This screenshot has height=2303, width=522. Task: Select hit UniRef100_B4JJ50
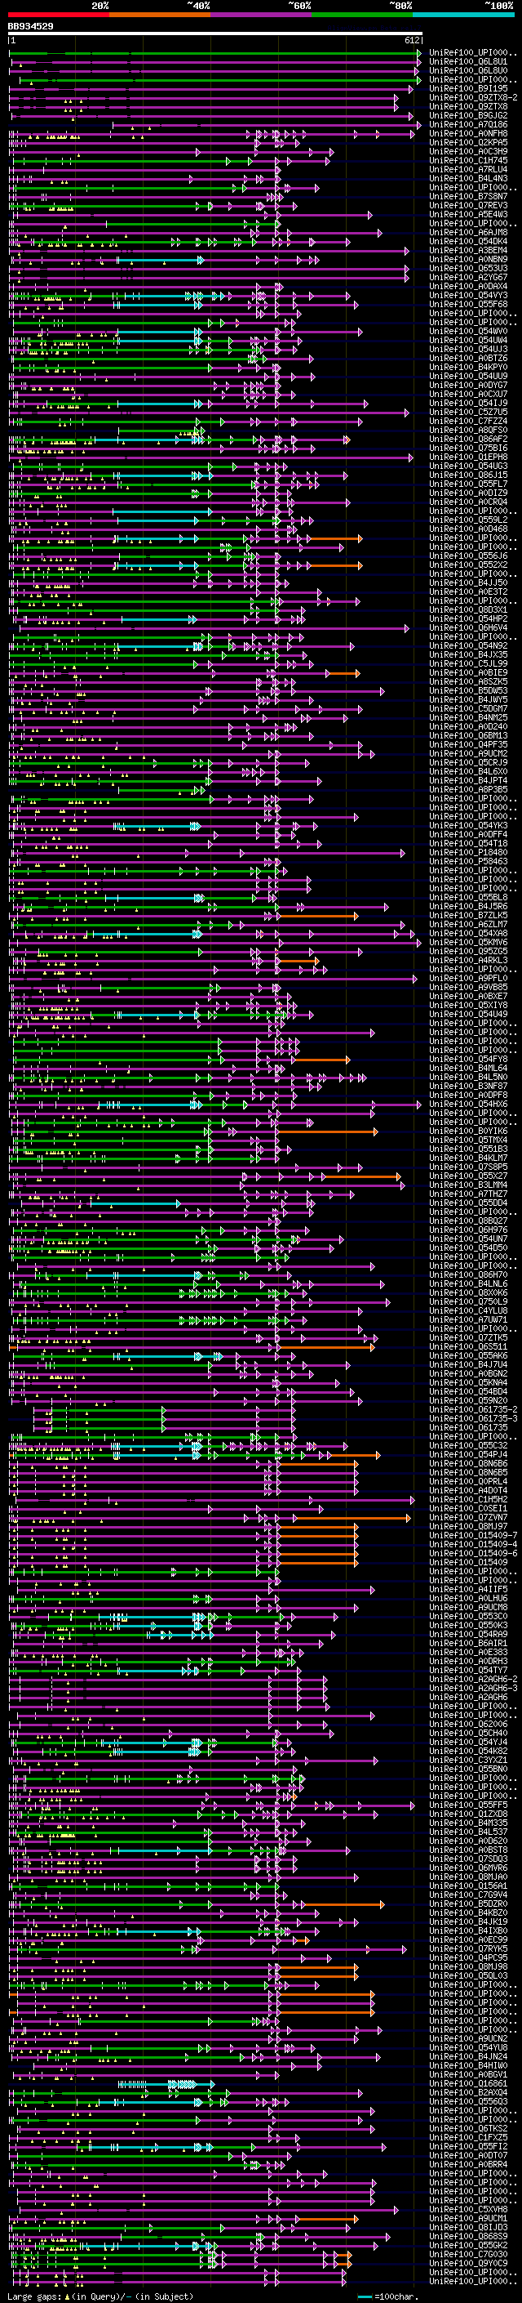click(468, 583)
